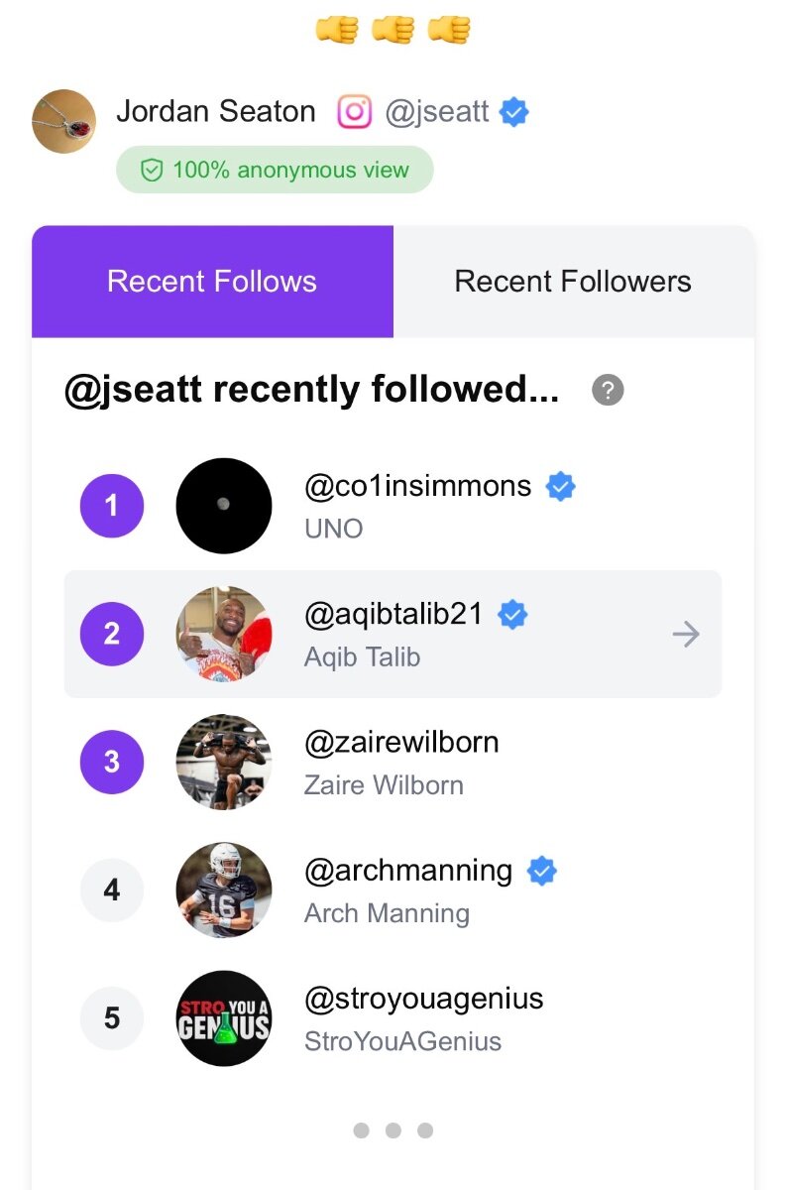Click verified badge next to @jseatt
This screenshot has width=786, height=1190.
coord(513,112)
